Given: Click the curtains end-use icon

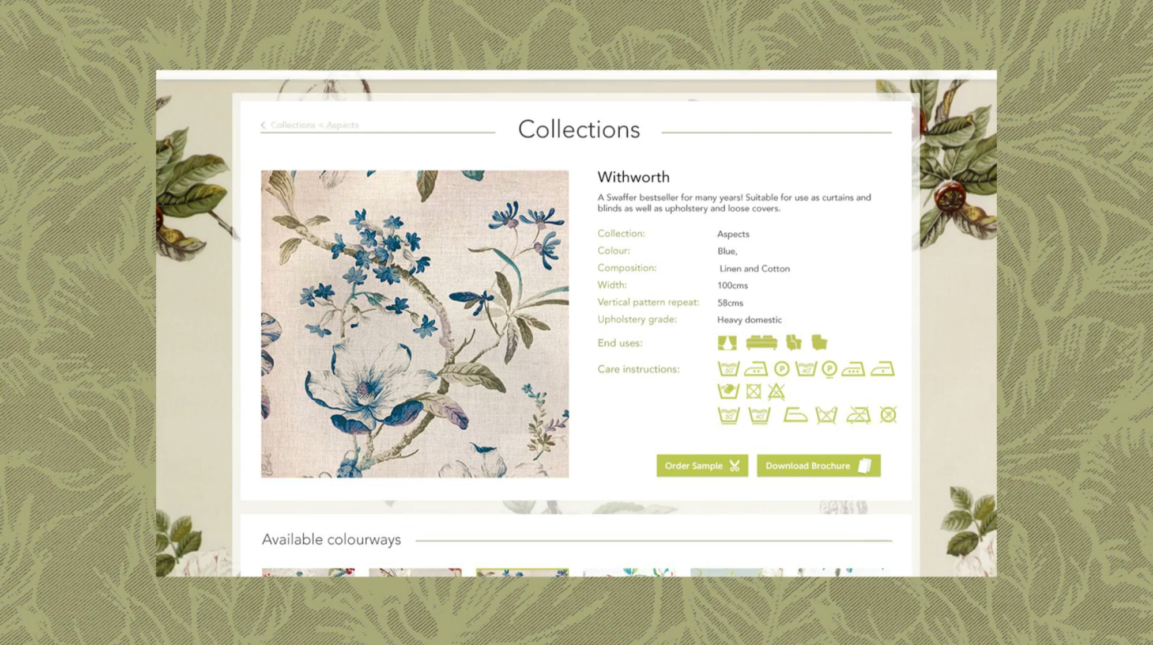Looking at the screenshot, I should click(x=728, y=343).
